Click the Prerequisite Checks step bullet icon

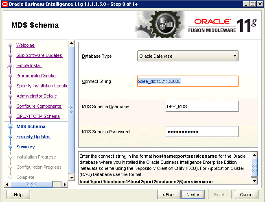click(x=10, y=76)
